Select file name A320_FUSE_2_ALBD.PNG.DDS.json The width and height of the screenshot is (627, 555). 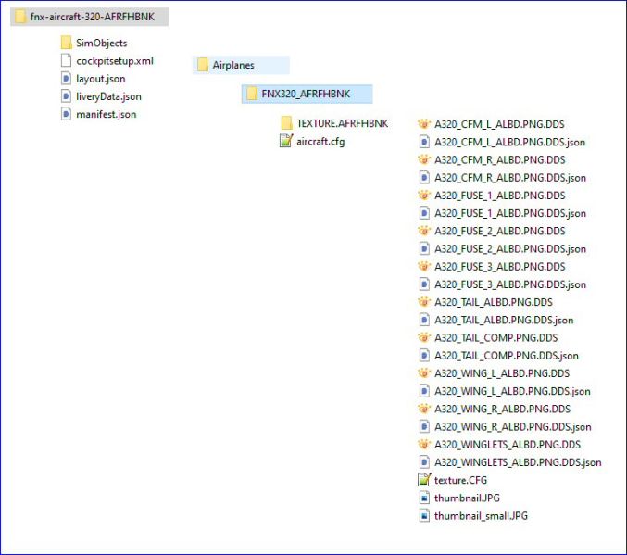coord(510,249)
